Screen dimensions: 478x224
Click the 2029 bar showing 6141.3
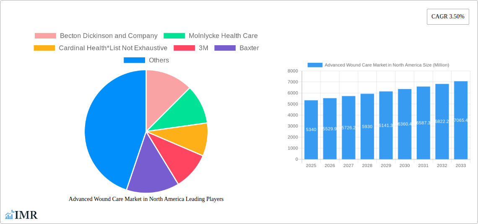point(386,125)
